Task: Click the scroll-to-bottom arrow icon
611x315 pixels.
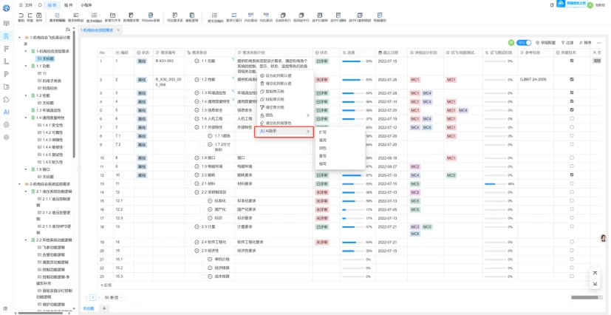Action: click(x=595, y=283)
